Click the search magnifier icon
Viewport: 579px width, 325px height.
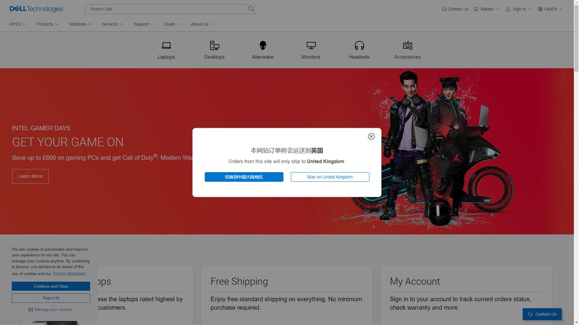coord(251,9)
